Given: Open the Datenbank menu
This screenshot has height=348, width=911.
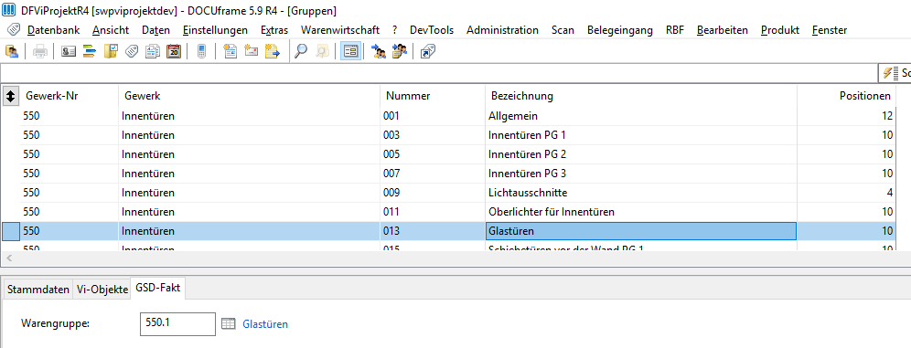Looking at the screenshot, I should pos(53,30).
